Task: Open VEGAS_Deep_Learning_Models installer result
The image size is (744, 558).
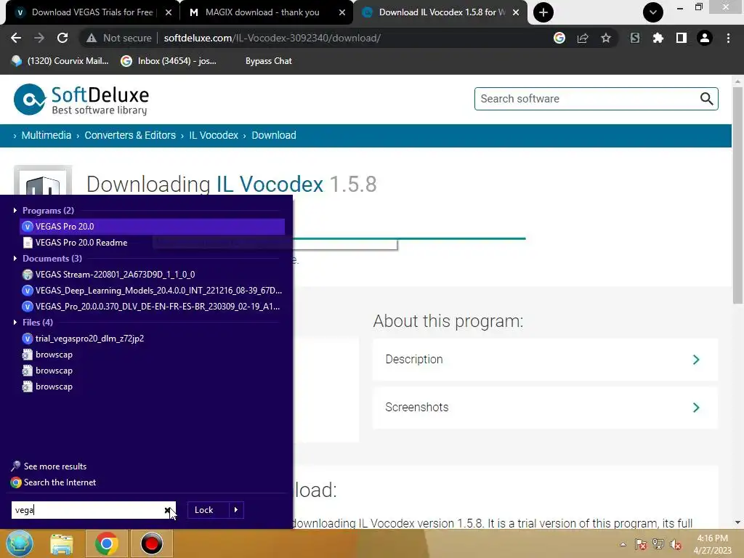Action: (x=152, y=291)
